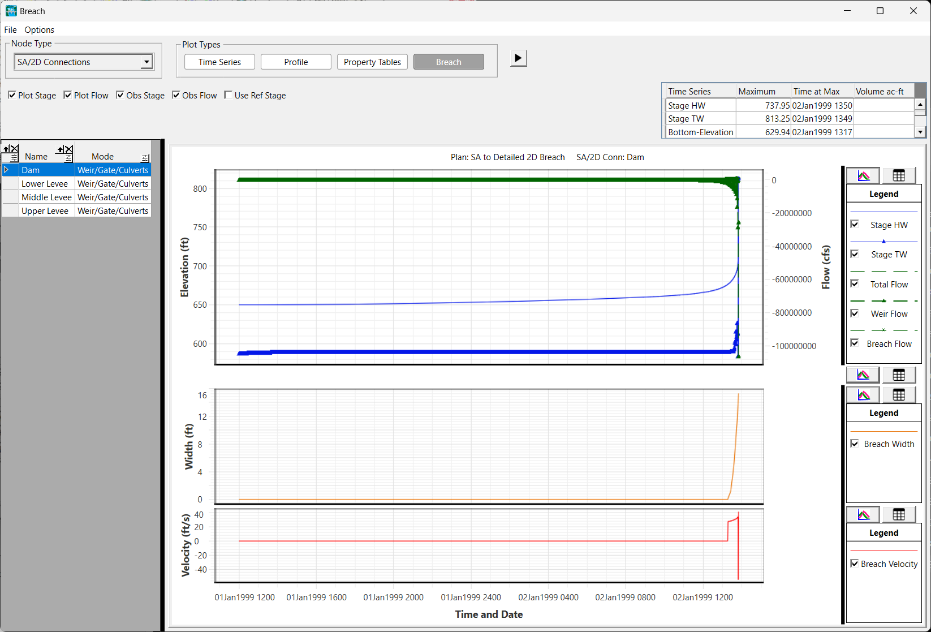Open the Node Type dropdown
931x632 pixels.
click(146, 62)
